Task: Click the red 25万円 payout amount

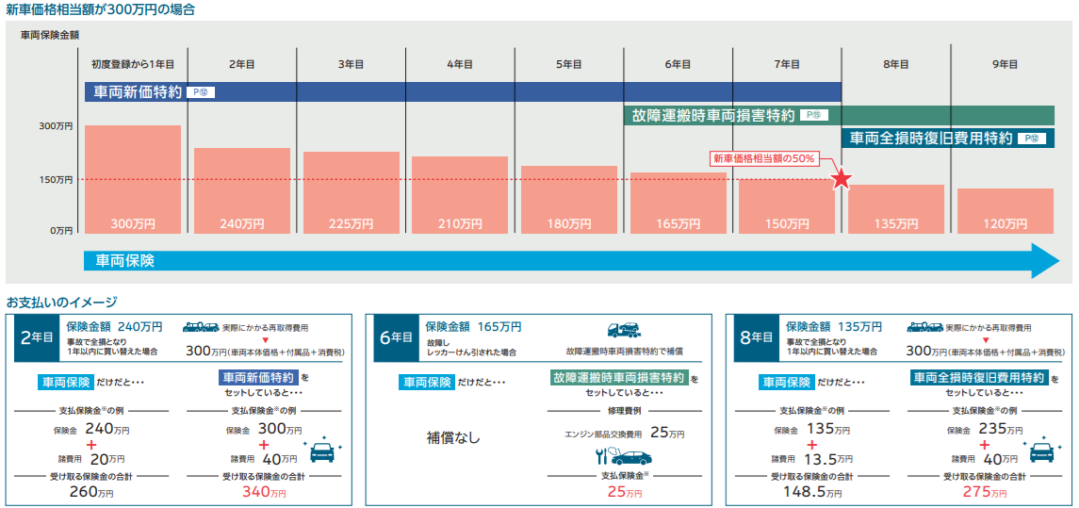Action: (x=624, y=492)
